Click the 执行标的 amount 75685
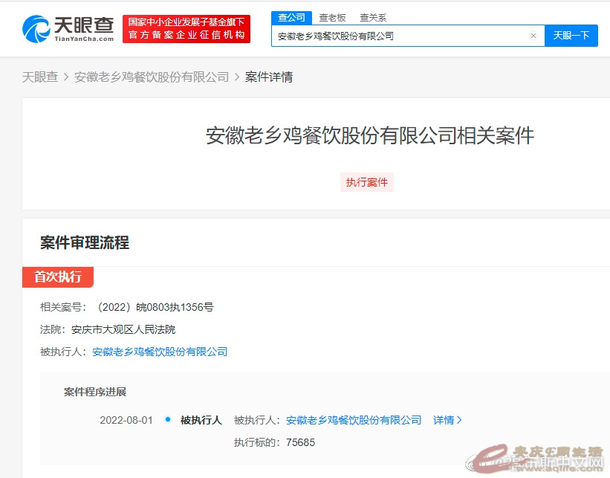 [299, 442]
